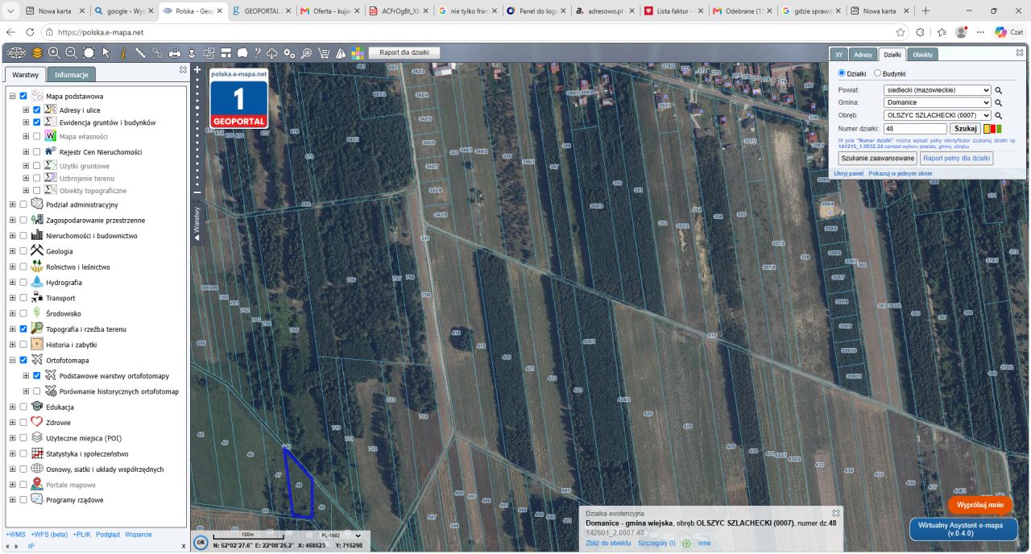
Task: Enable the Rejestr Cen Nieruchomości layer
Action: pos(37,151)
